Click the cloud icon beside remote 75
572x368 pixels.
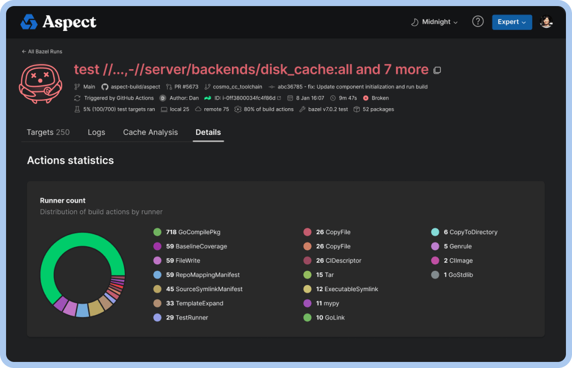pyautogui.click(x=198, y=109)
